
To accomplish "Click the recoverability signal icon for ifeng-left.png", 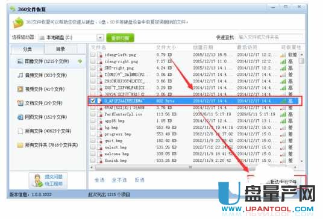I will [x=283, y=55].
